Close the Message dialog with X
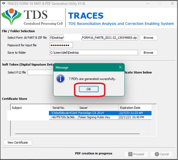 [x=120, y=67]
